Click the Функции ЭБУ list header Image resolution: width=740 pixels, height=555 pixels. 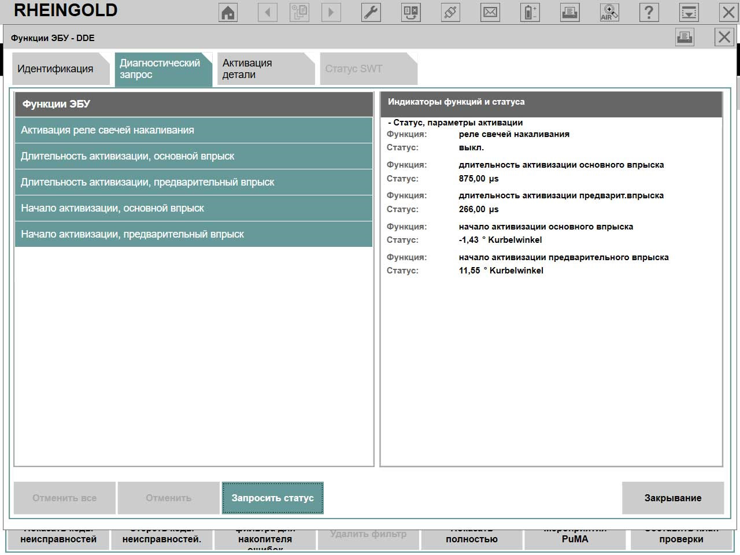coord(194,104)
